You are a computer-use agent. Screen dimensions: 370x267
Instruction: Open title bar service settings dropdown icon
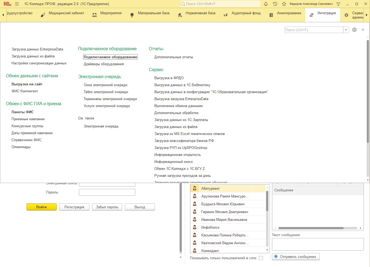pyautogui.click(x=338, y=4)
